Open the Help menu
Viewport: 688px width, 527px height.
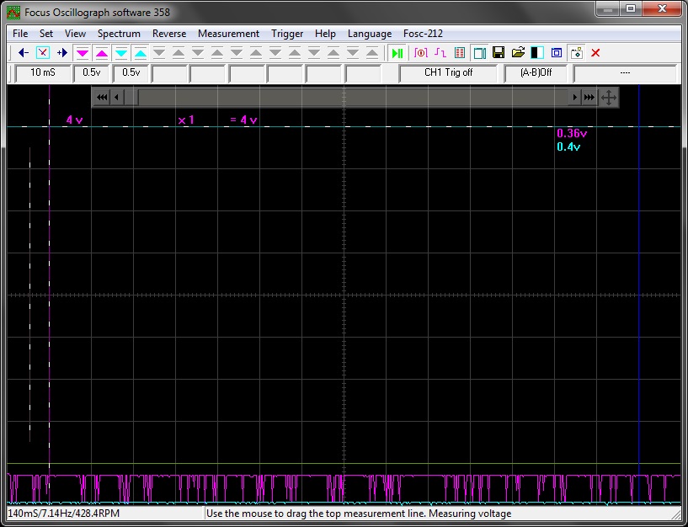pyautogui.click(x=325, y=34)
